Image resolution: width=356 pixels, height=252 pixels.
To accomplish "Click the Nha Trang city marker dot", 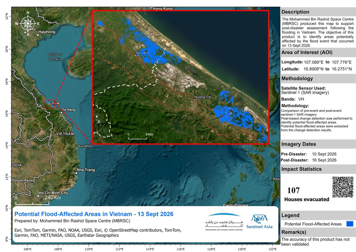I will tap(76, 173).
